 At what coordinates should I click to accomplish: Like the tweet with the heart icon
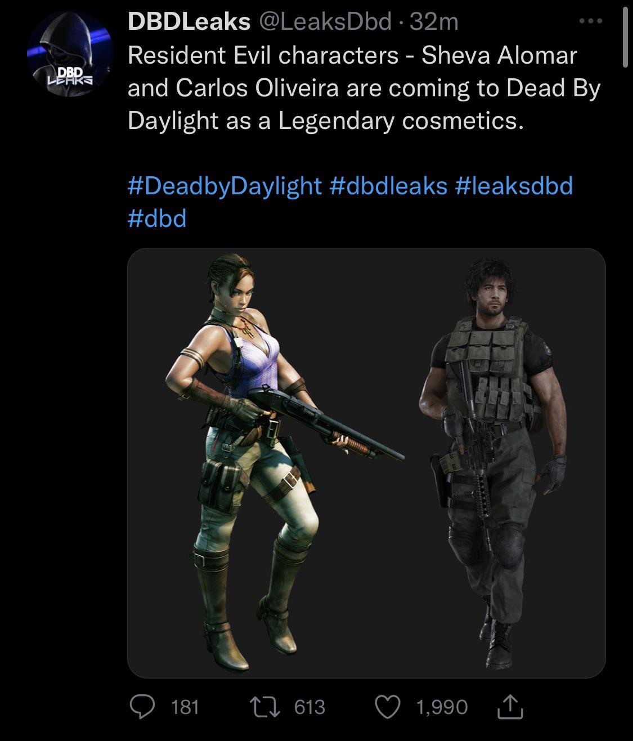pyautogui.click(x=389, y=706)
